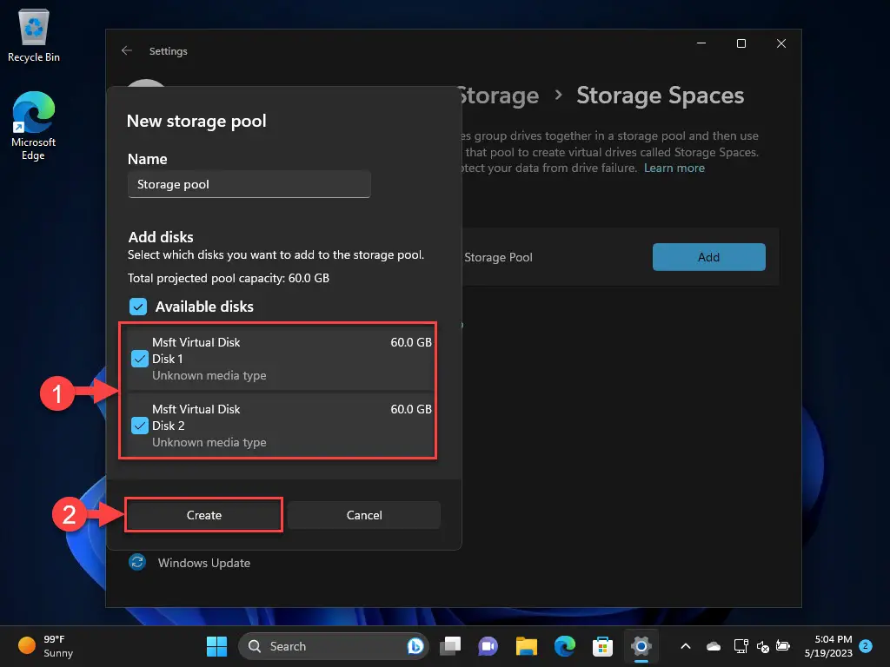Select the Msft Virtual Disk Disk 2 row
The width and height of the screenshot is (890, 667).
(279, 426)
